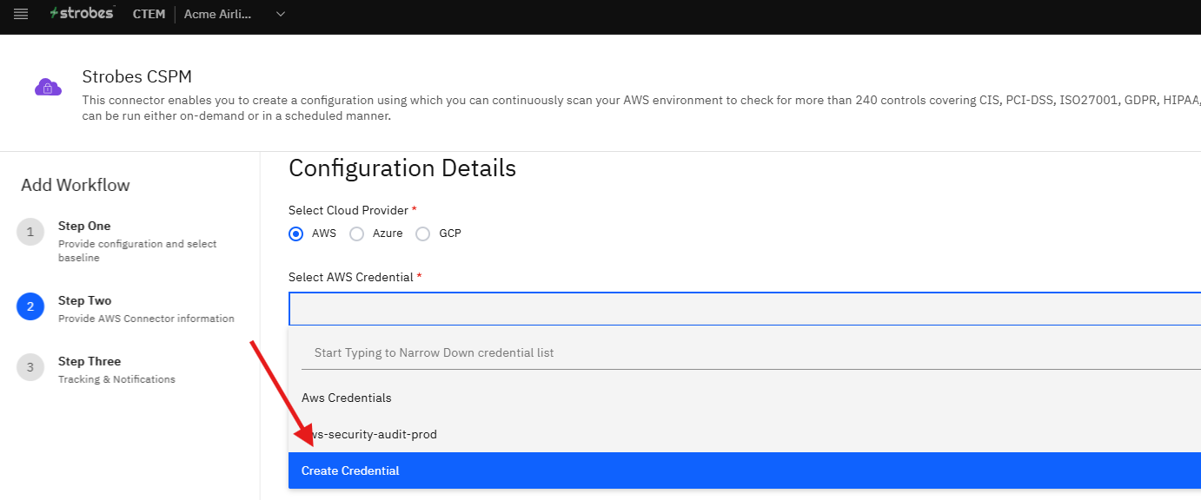Click the step 2 number circle

pyautogui.click(x=30, y=306)
